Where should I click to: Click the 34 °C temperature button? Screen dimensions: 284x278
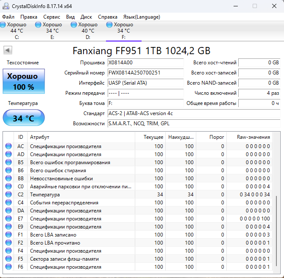pos(23,118)
